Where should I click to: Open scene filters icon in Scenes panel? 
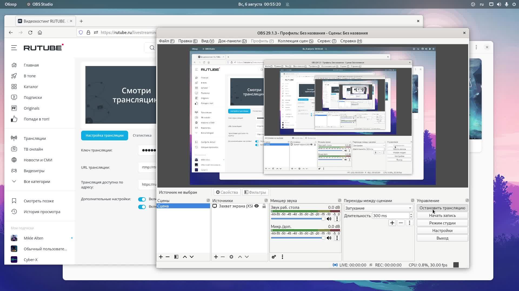(x=176, y=257)
